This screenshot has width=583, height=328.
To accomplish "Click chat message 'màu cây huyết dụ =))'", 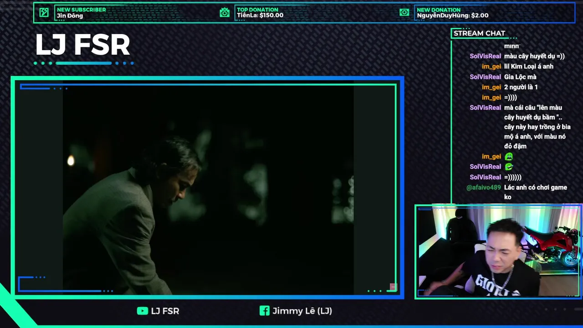I will [x=534, y=56].
